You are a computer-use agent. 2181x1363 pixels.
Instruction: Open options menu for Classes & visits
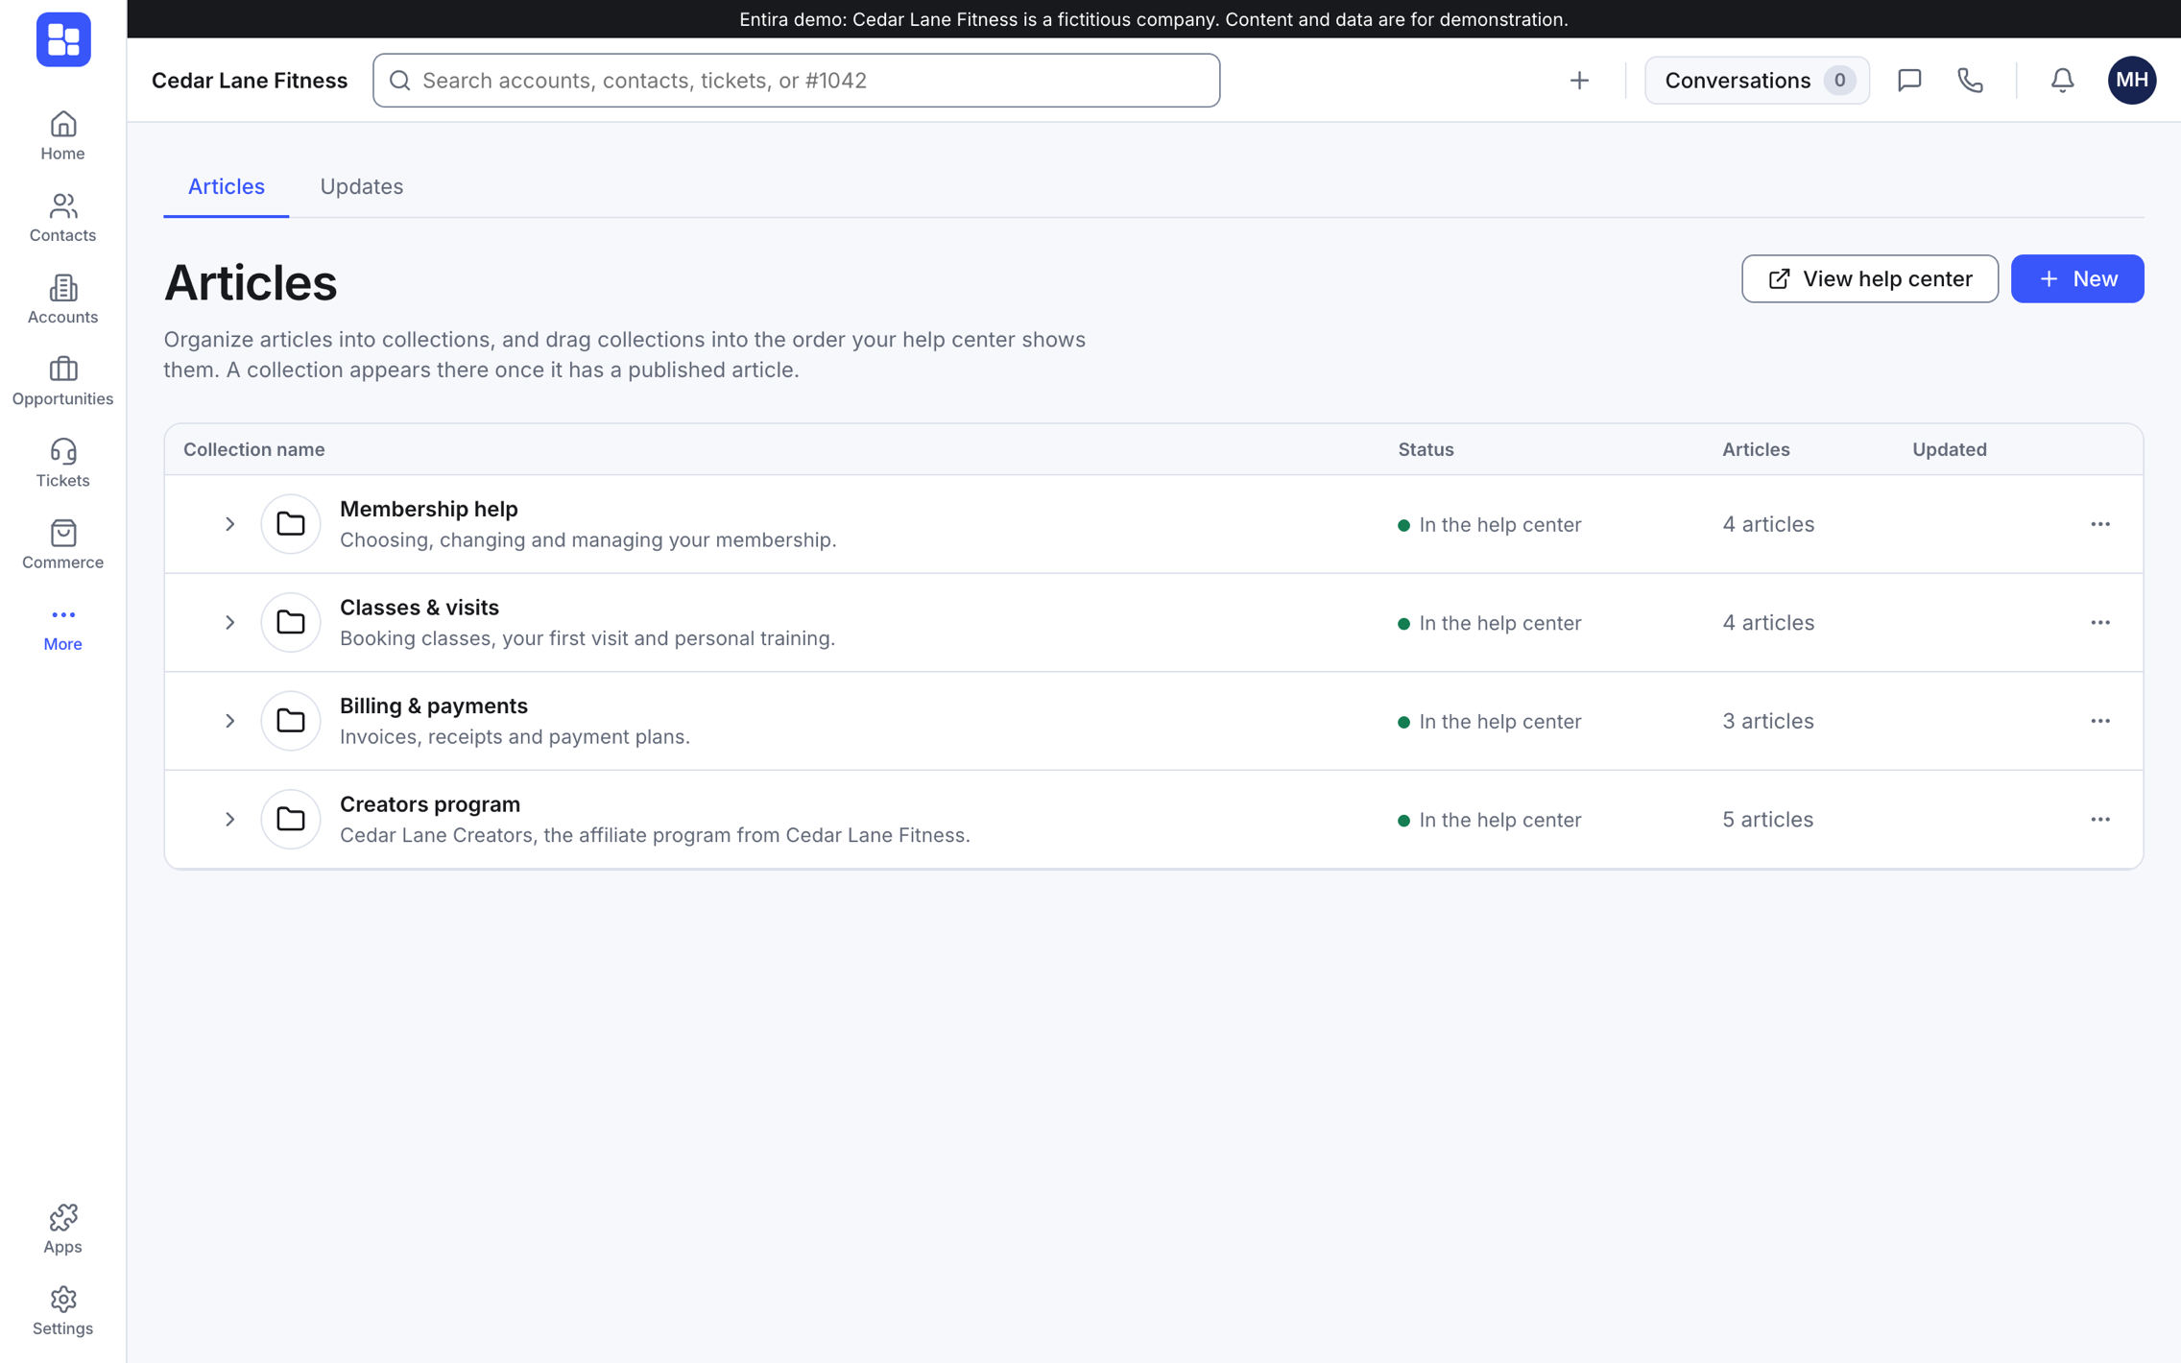(2099, 623)
